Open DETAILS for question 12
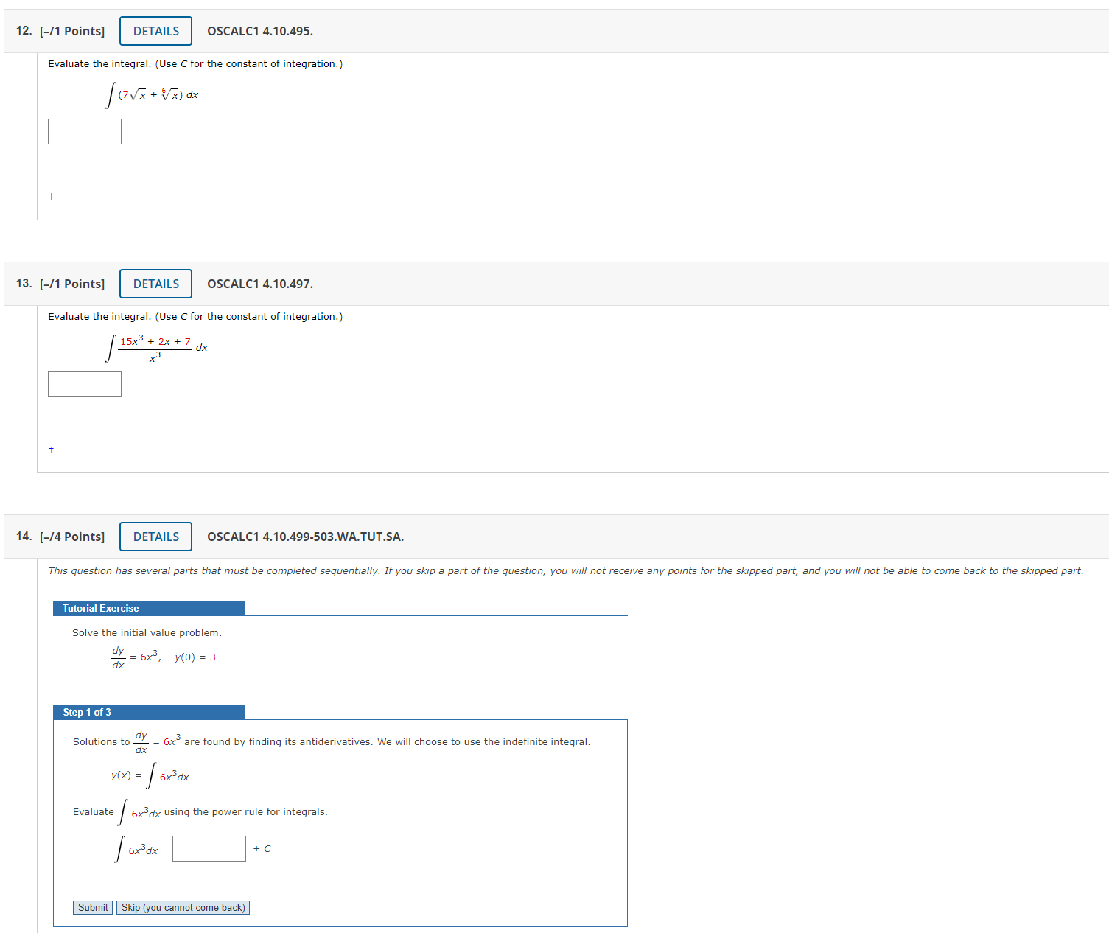Screen dimensions: 1109x933 [x=155, y=30]
